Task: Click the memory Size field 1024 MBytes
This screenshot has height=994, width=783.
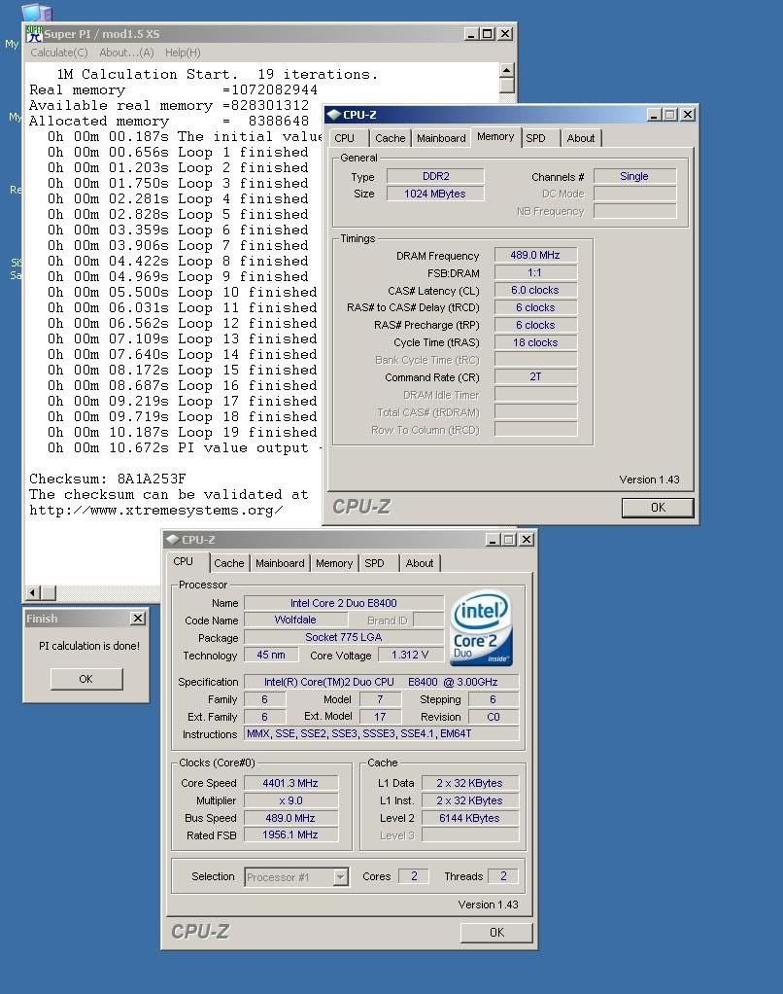Action: coord(435,194)
